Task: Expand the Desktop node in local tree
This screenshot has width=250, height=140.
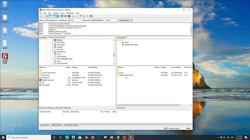Action: [53, 40]
